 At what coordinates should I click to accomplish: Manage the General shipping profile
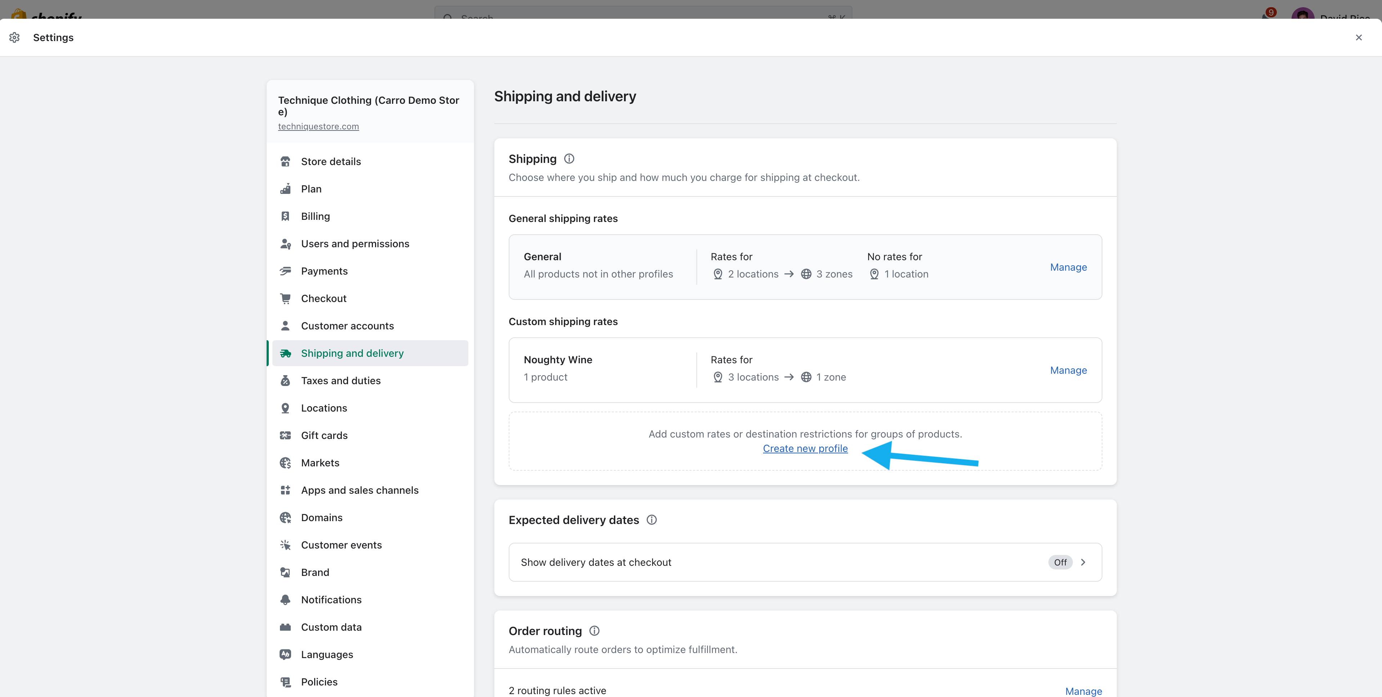pos(1068,267)
